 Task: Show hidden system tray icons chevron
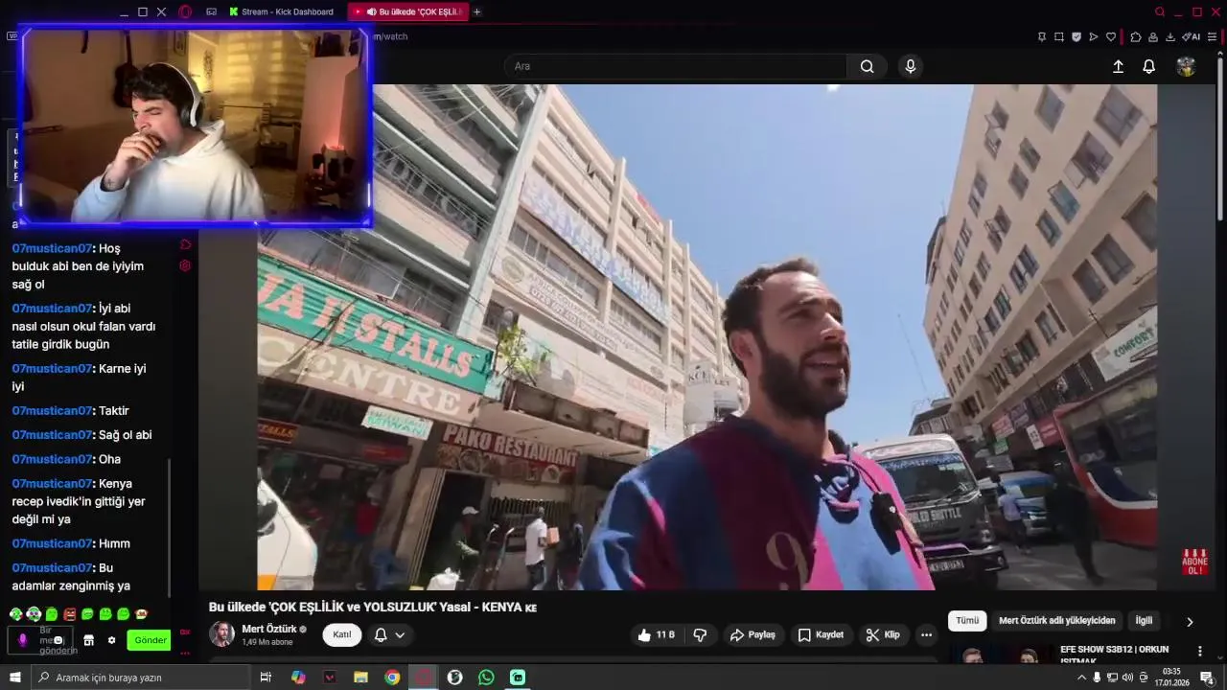[x=1082, y=678]
